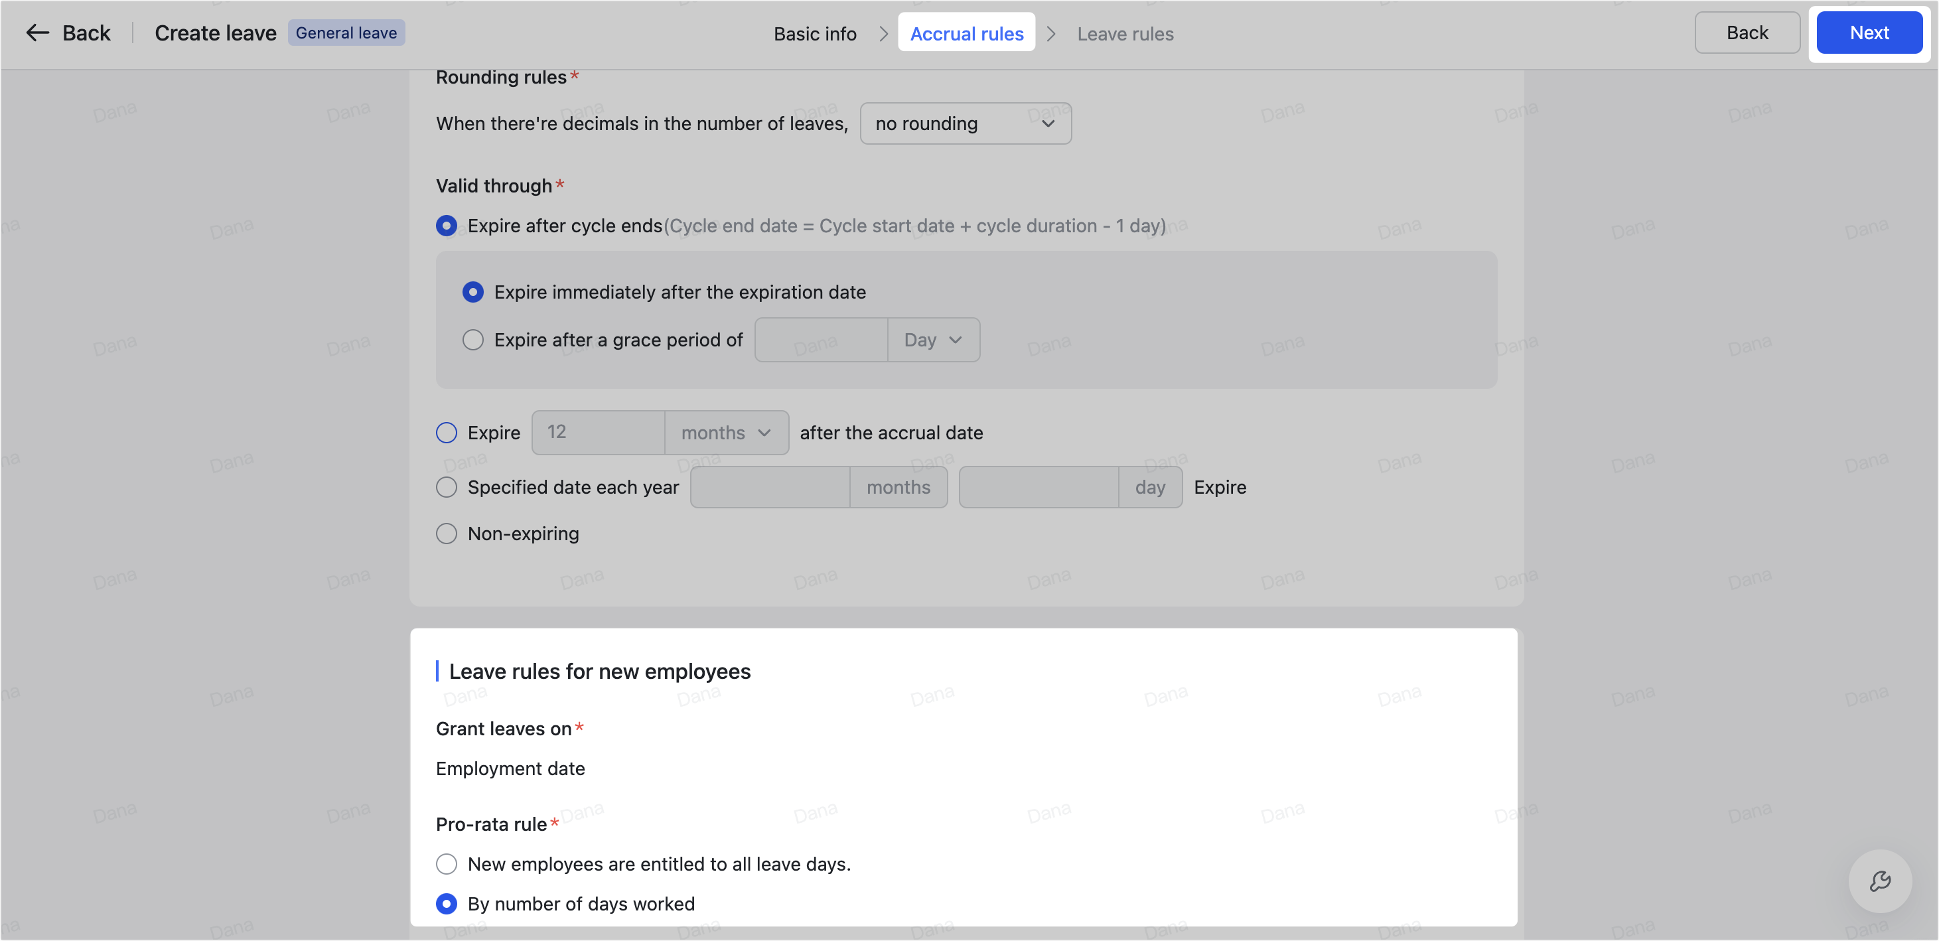The width and height of the screenshot is (1939, 941).
Task: Enable "Expire after a grace period of"
Action: coord(472,340)
